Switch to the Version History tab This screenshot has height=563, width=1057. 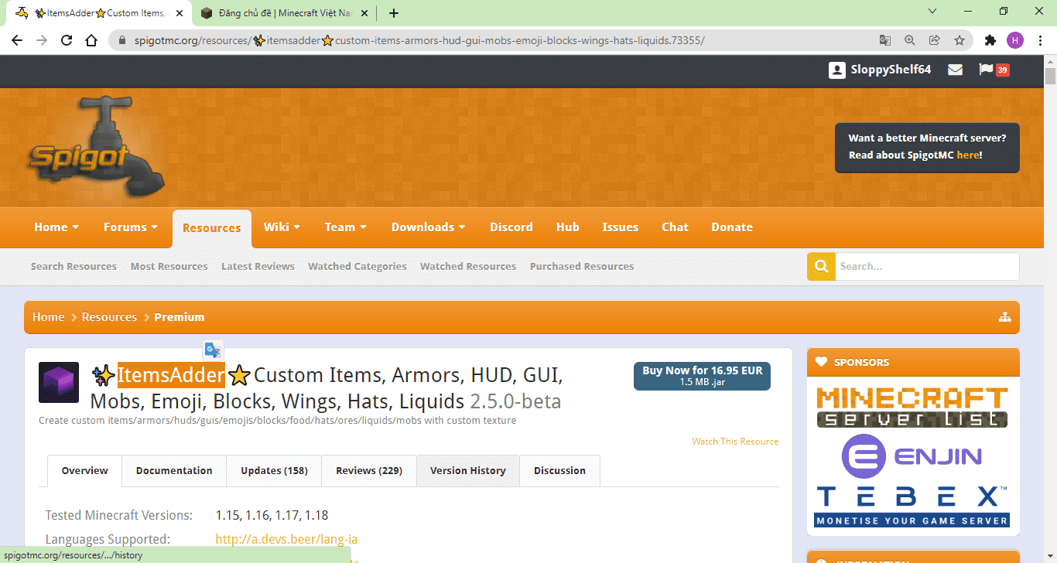(x=468, y=471)
